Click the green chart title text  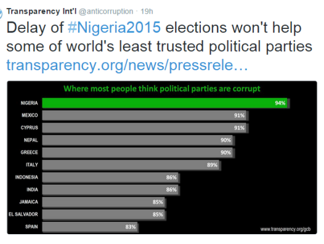162,89
